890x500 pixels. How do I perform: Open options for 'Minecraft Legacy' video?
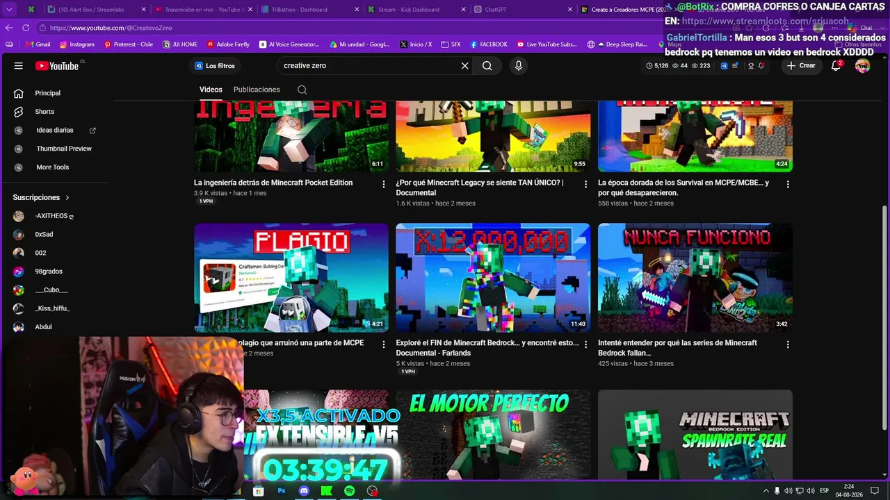pyautogui.click(x=585, y=184)
